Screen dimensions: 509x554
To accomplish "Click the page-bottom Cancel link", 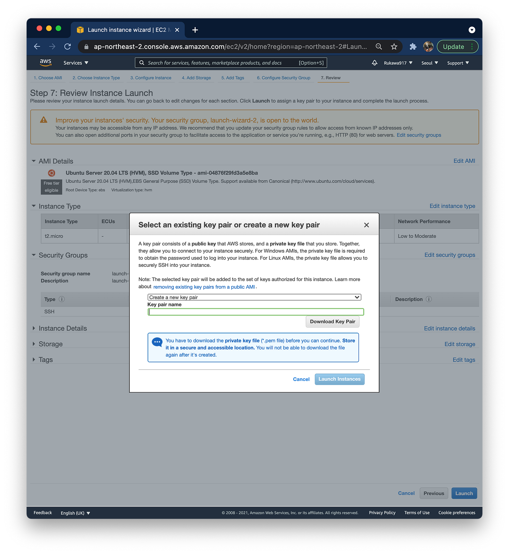I will (406, 493).
